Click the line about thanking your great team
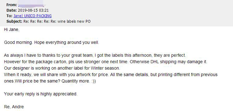Screen dimensions: 233x111 coord(95,55)
